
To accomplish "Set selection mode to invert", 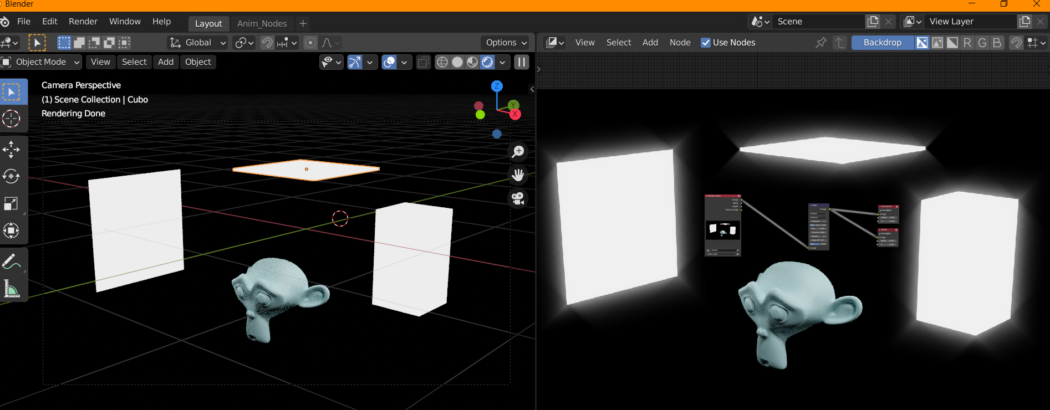I will coord(109,43).
